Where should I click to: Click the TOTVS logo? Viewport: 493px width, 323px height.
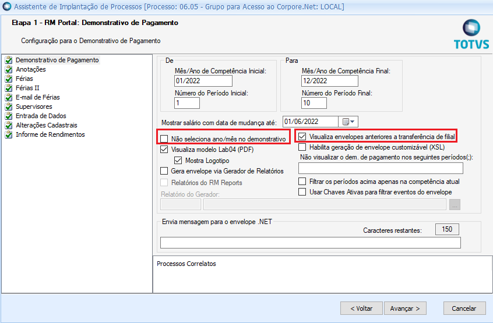pyautogui.click(x=471, y=34)
